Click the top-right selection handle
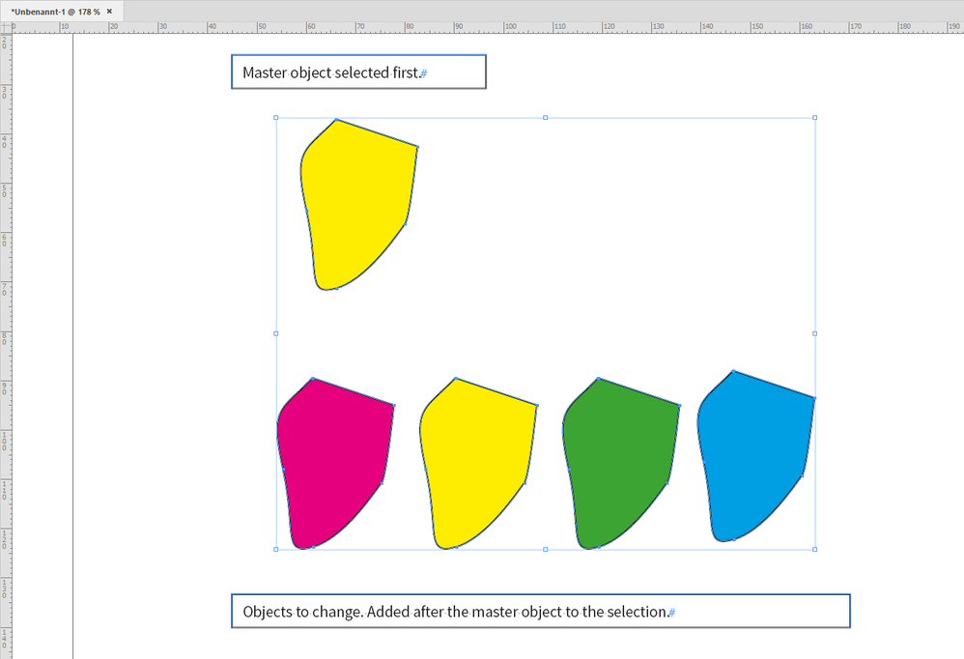 tap(815, 118)
